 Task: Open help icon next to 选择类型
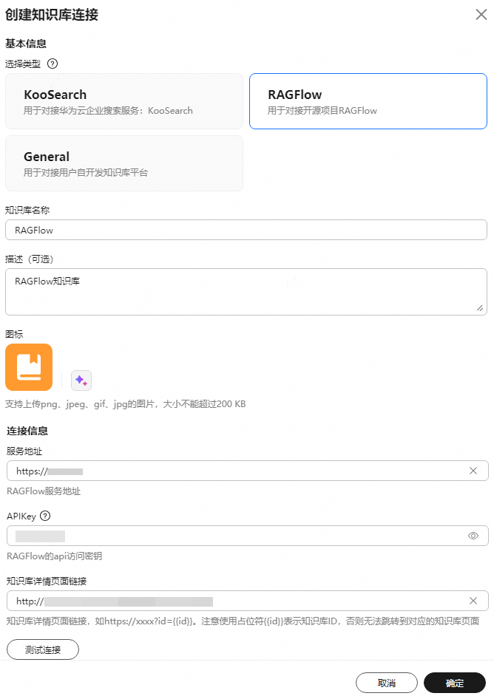(53, 64)
